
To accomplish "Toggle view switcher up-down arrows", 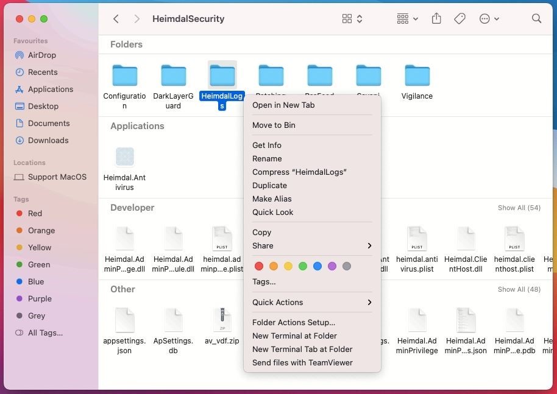I will (360, 19).
